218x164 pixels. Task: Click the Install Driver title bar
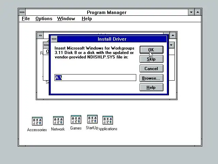[112, 39]
